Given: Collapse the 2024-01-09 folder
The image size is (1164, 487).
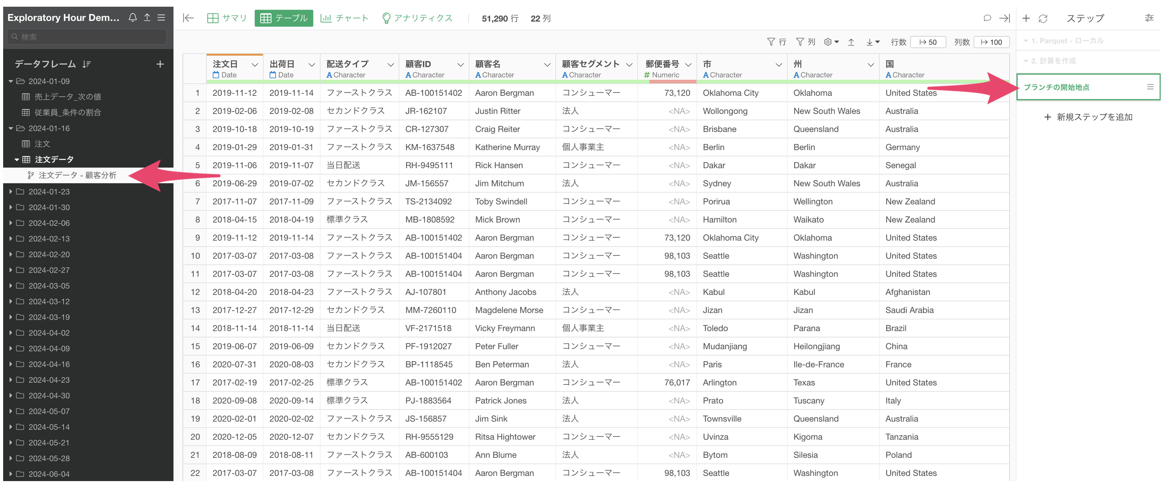Looking at the screenshot, I should coord(10,81).
